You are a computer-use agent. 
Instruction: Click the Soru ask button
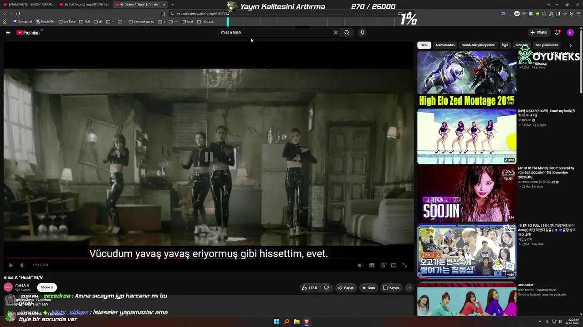[x=368, y=287]
